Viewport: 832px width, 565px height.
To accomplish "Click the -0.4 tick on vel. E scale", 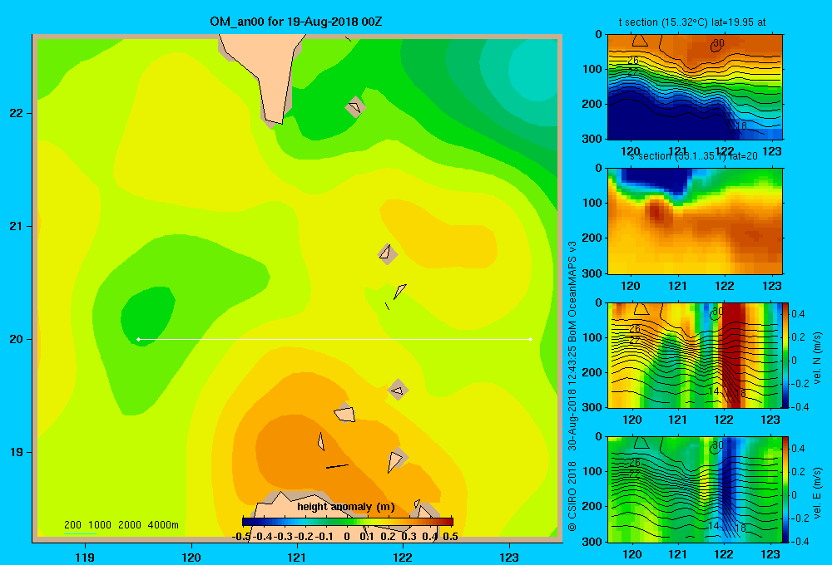I will (x=800, y=542).
